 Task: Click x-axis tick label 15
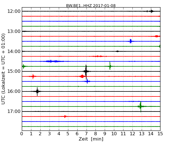pos(160,134)
